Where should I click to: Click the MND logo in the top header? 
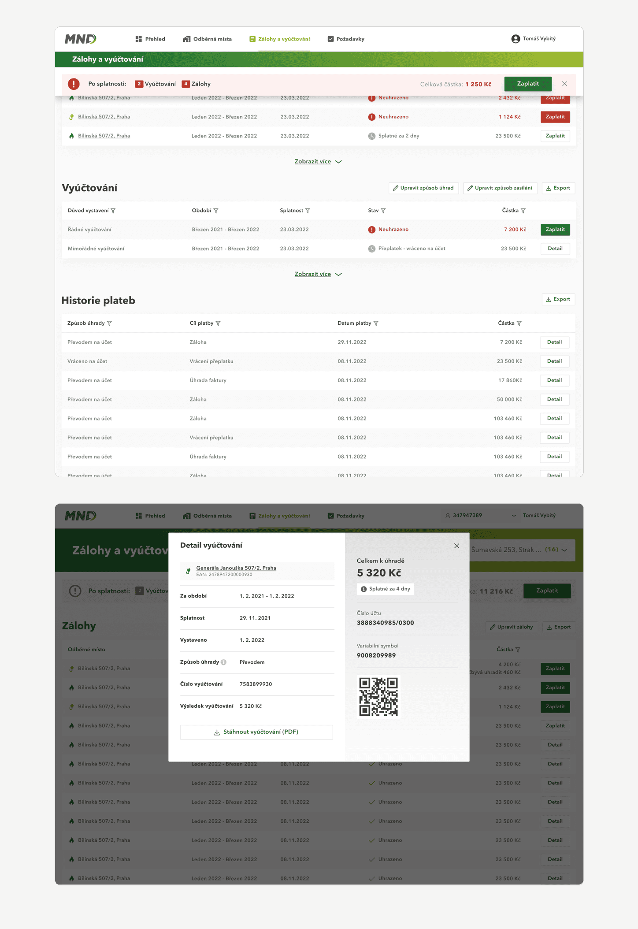click(x=81, y=39)
